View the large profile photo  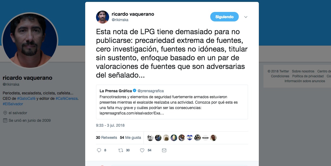[x=30, y=40]
